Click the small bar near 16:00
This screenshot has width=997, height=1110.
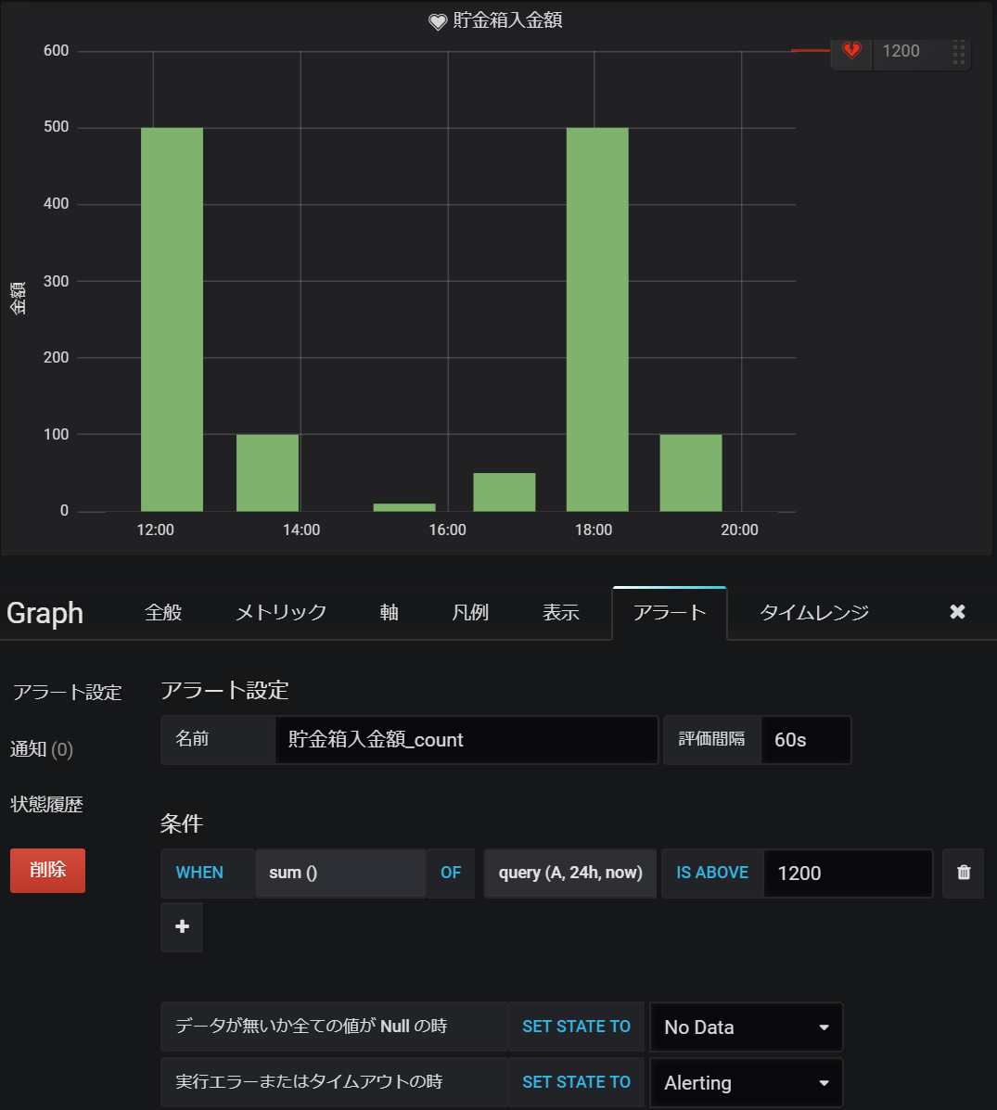[x=404, y=507]
